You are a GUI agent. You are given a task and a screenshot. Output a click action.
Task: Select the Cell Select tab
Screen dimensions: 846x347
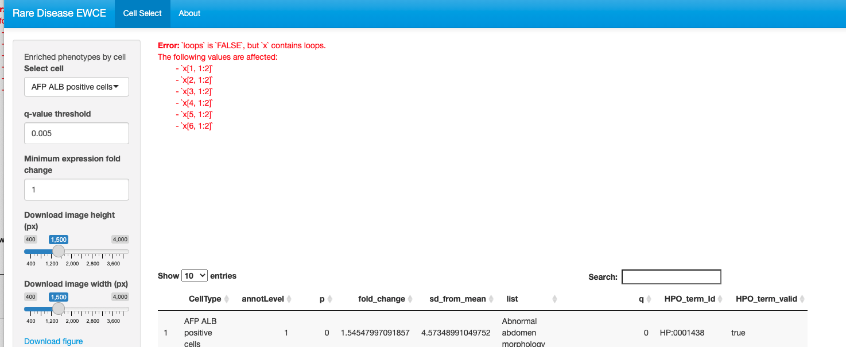point(142,13)
